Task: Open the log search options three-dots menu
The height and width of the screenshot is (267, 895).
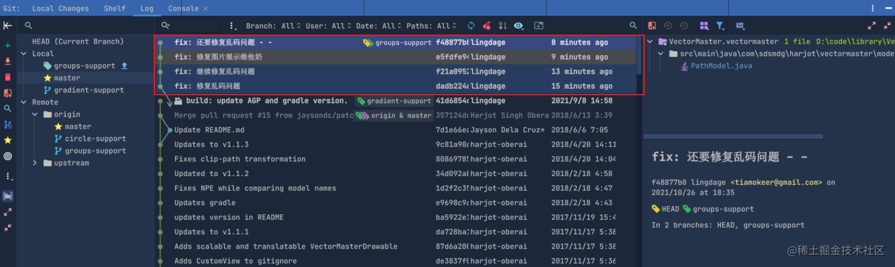Action: 233,26
